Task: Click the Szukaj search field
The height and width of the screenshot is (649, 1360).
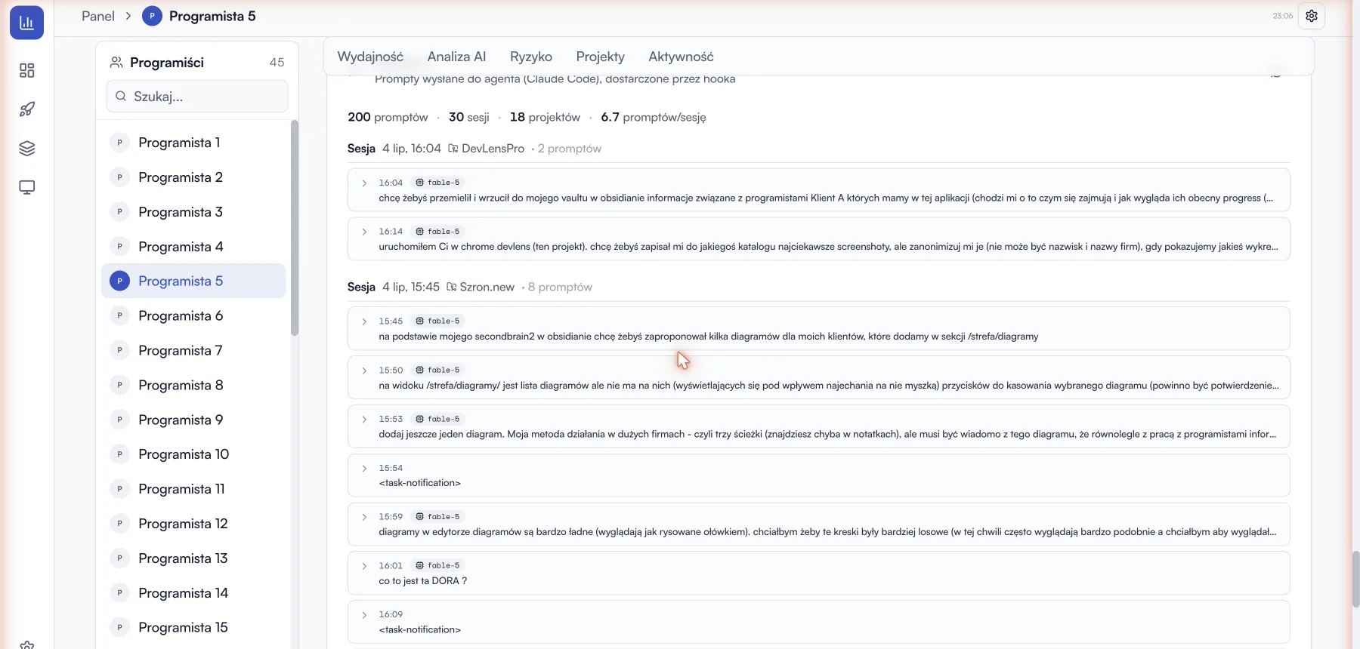Action: (197, 97)
